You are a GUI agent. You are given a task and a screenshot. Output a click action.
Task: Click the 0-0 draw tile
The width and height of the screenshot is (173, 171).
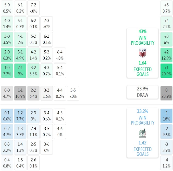point(7,93)
